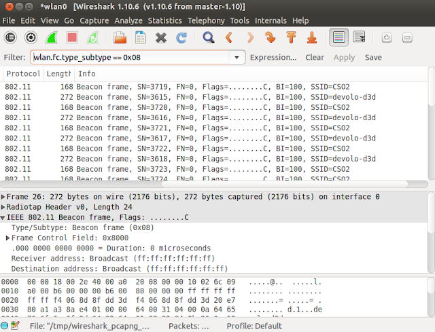
Task: Find a packet with magnifier icon
Action: tap(209, 37)
